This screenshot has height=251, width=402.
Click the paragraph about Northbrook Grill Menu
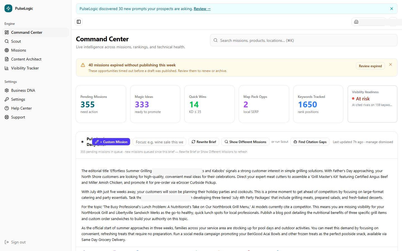[x=234, y=213]
